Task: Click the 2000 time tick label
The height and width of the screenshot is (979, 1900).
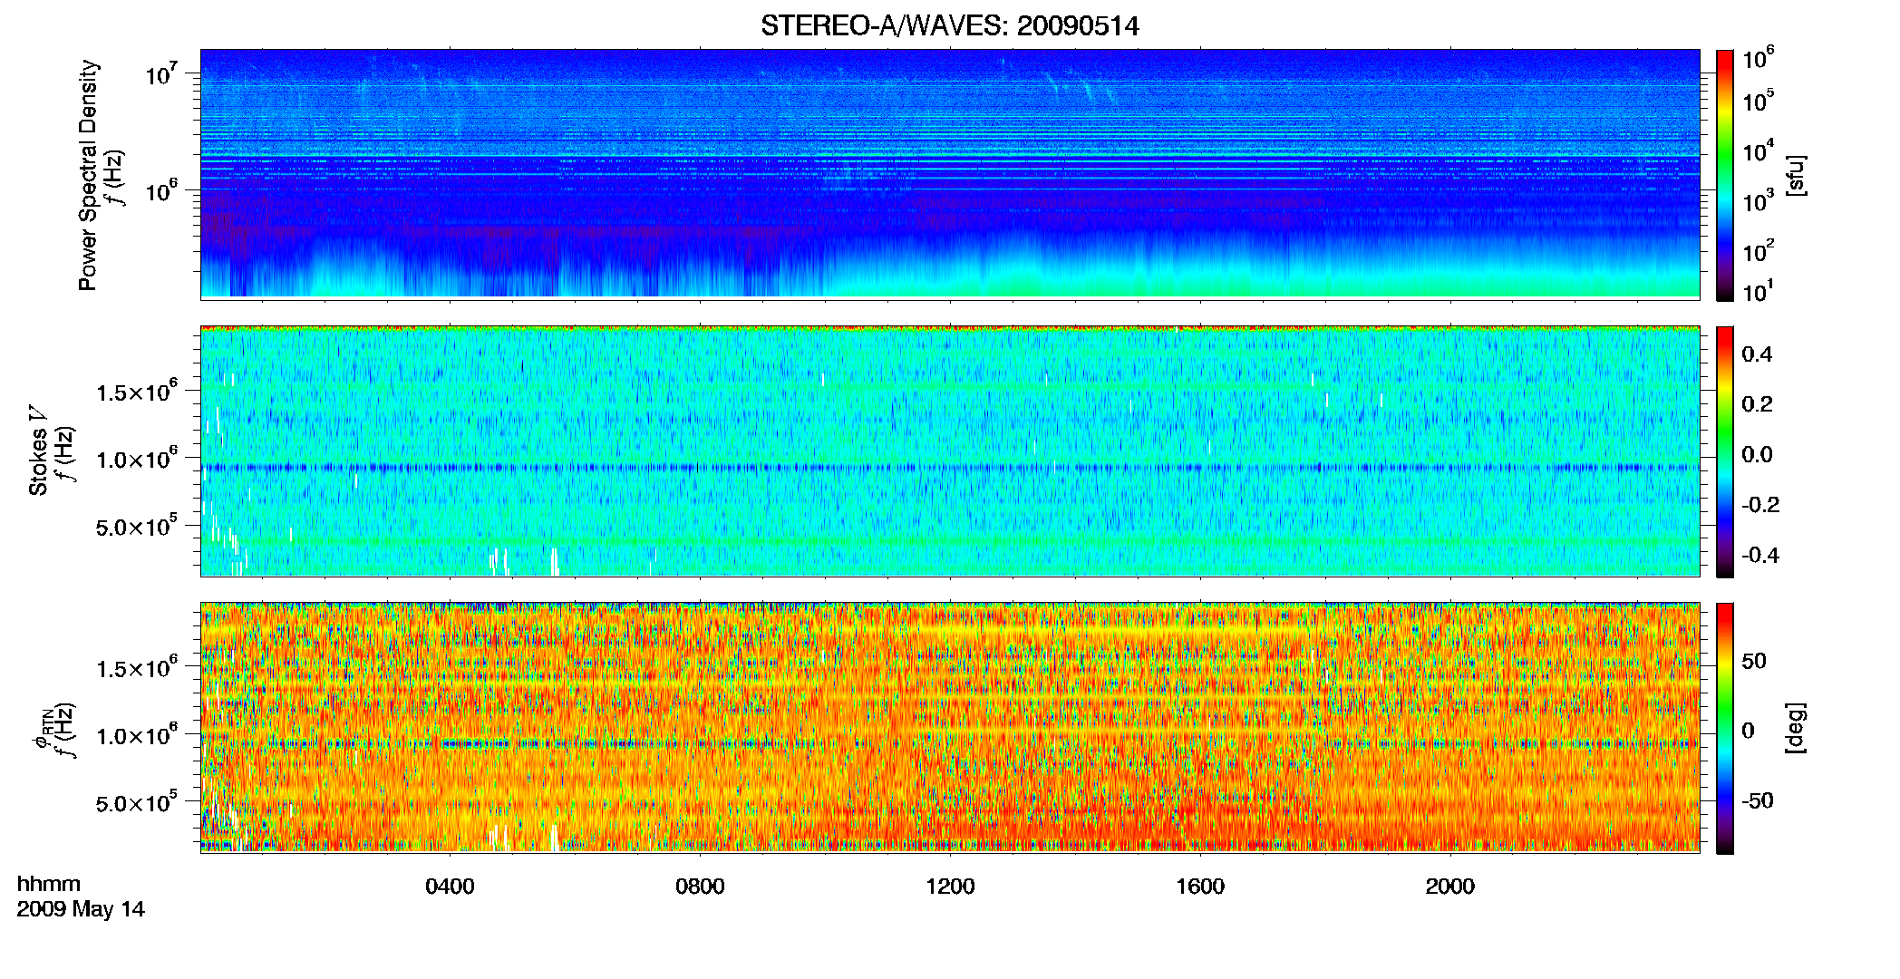Action: coord(1450,887)
